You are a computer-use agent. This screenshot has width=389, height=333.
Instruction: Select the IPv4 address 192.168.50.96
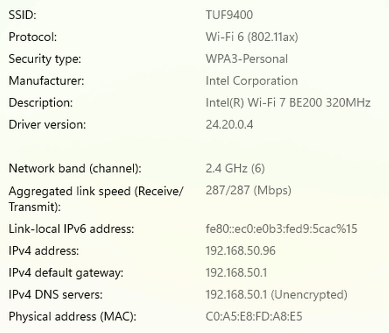[x=240, y=251]
